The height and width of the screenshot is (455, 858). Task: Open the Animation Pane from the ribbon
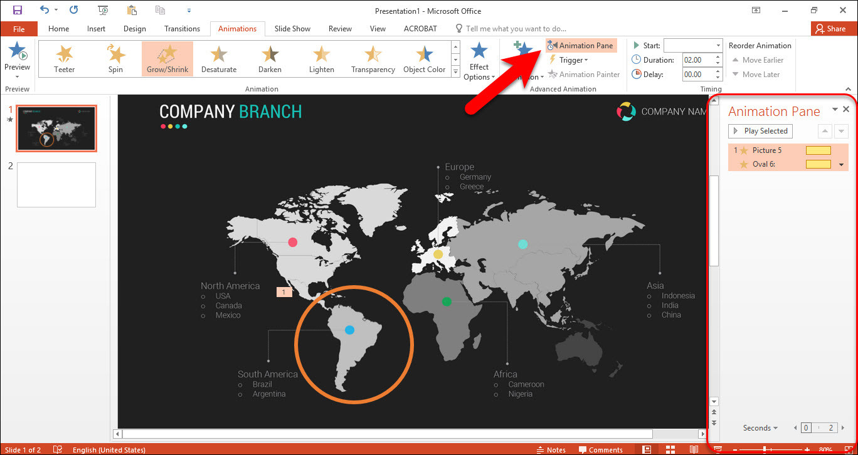pos(581,44)
